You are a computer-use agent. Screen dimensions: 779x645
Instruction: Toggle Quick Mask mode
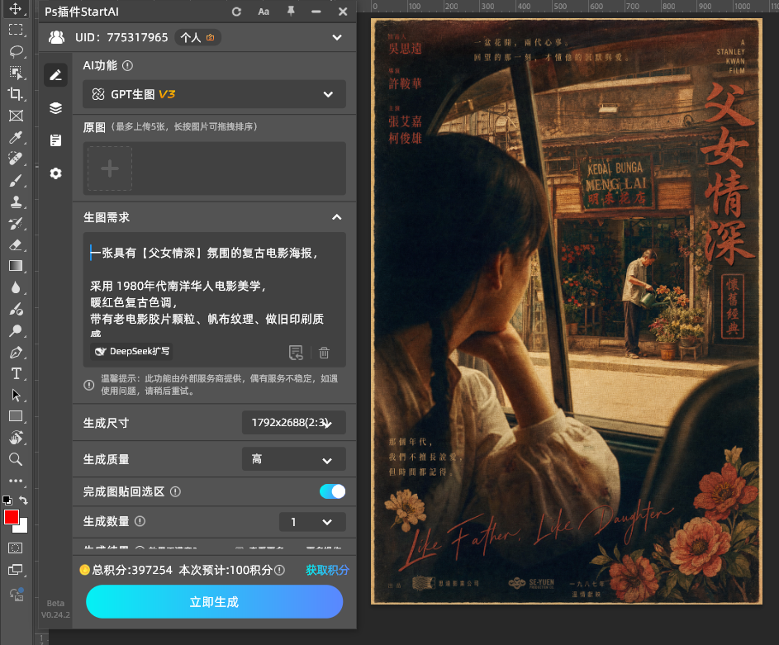(x=16, y=548)
